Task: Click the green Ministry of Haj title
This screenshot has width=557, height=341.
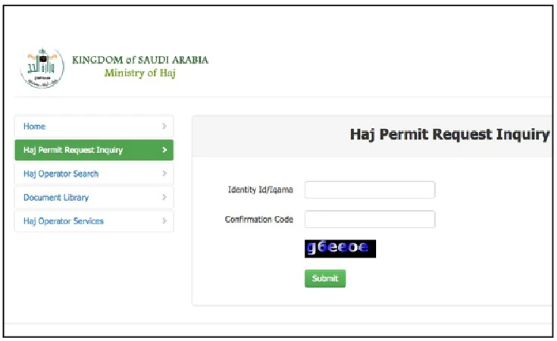Action: coord(140,74)
